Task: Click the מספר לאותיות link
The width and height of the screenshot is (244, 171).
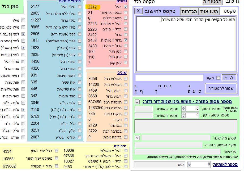Action: (x=225, y=165)
